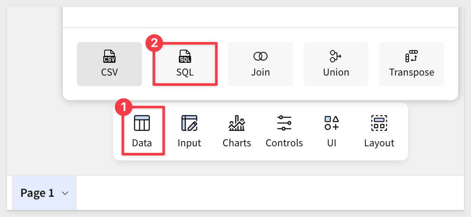Click the CSV file icon

pos(109,56)
